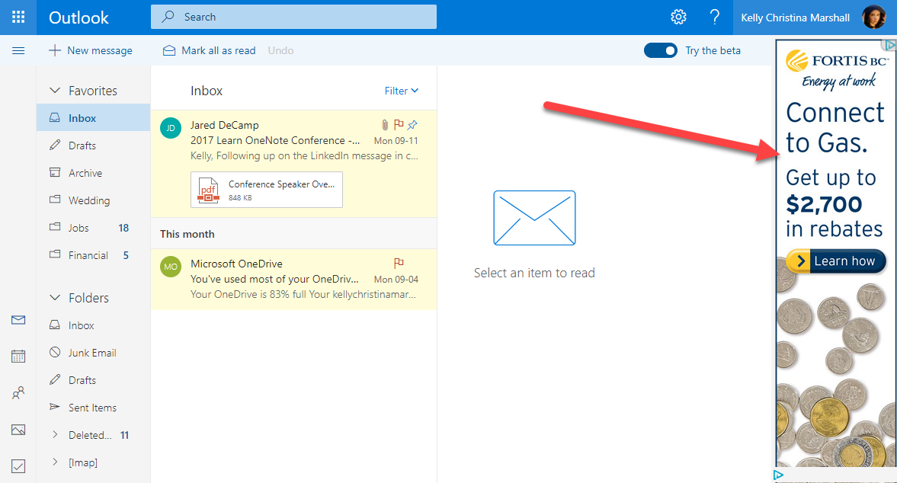Viewport: 897px width, 483px height.
Task: Click 'Select an item to read' text
Action: point(534,273)
